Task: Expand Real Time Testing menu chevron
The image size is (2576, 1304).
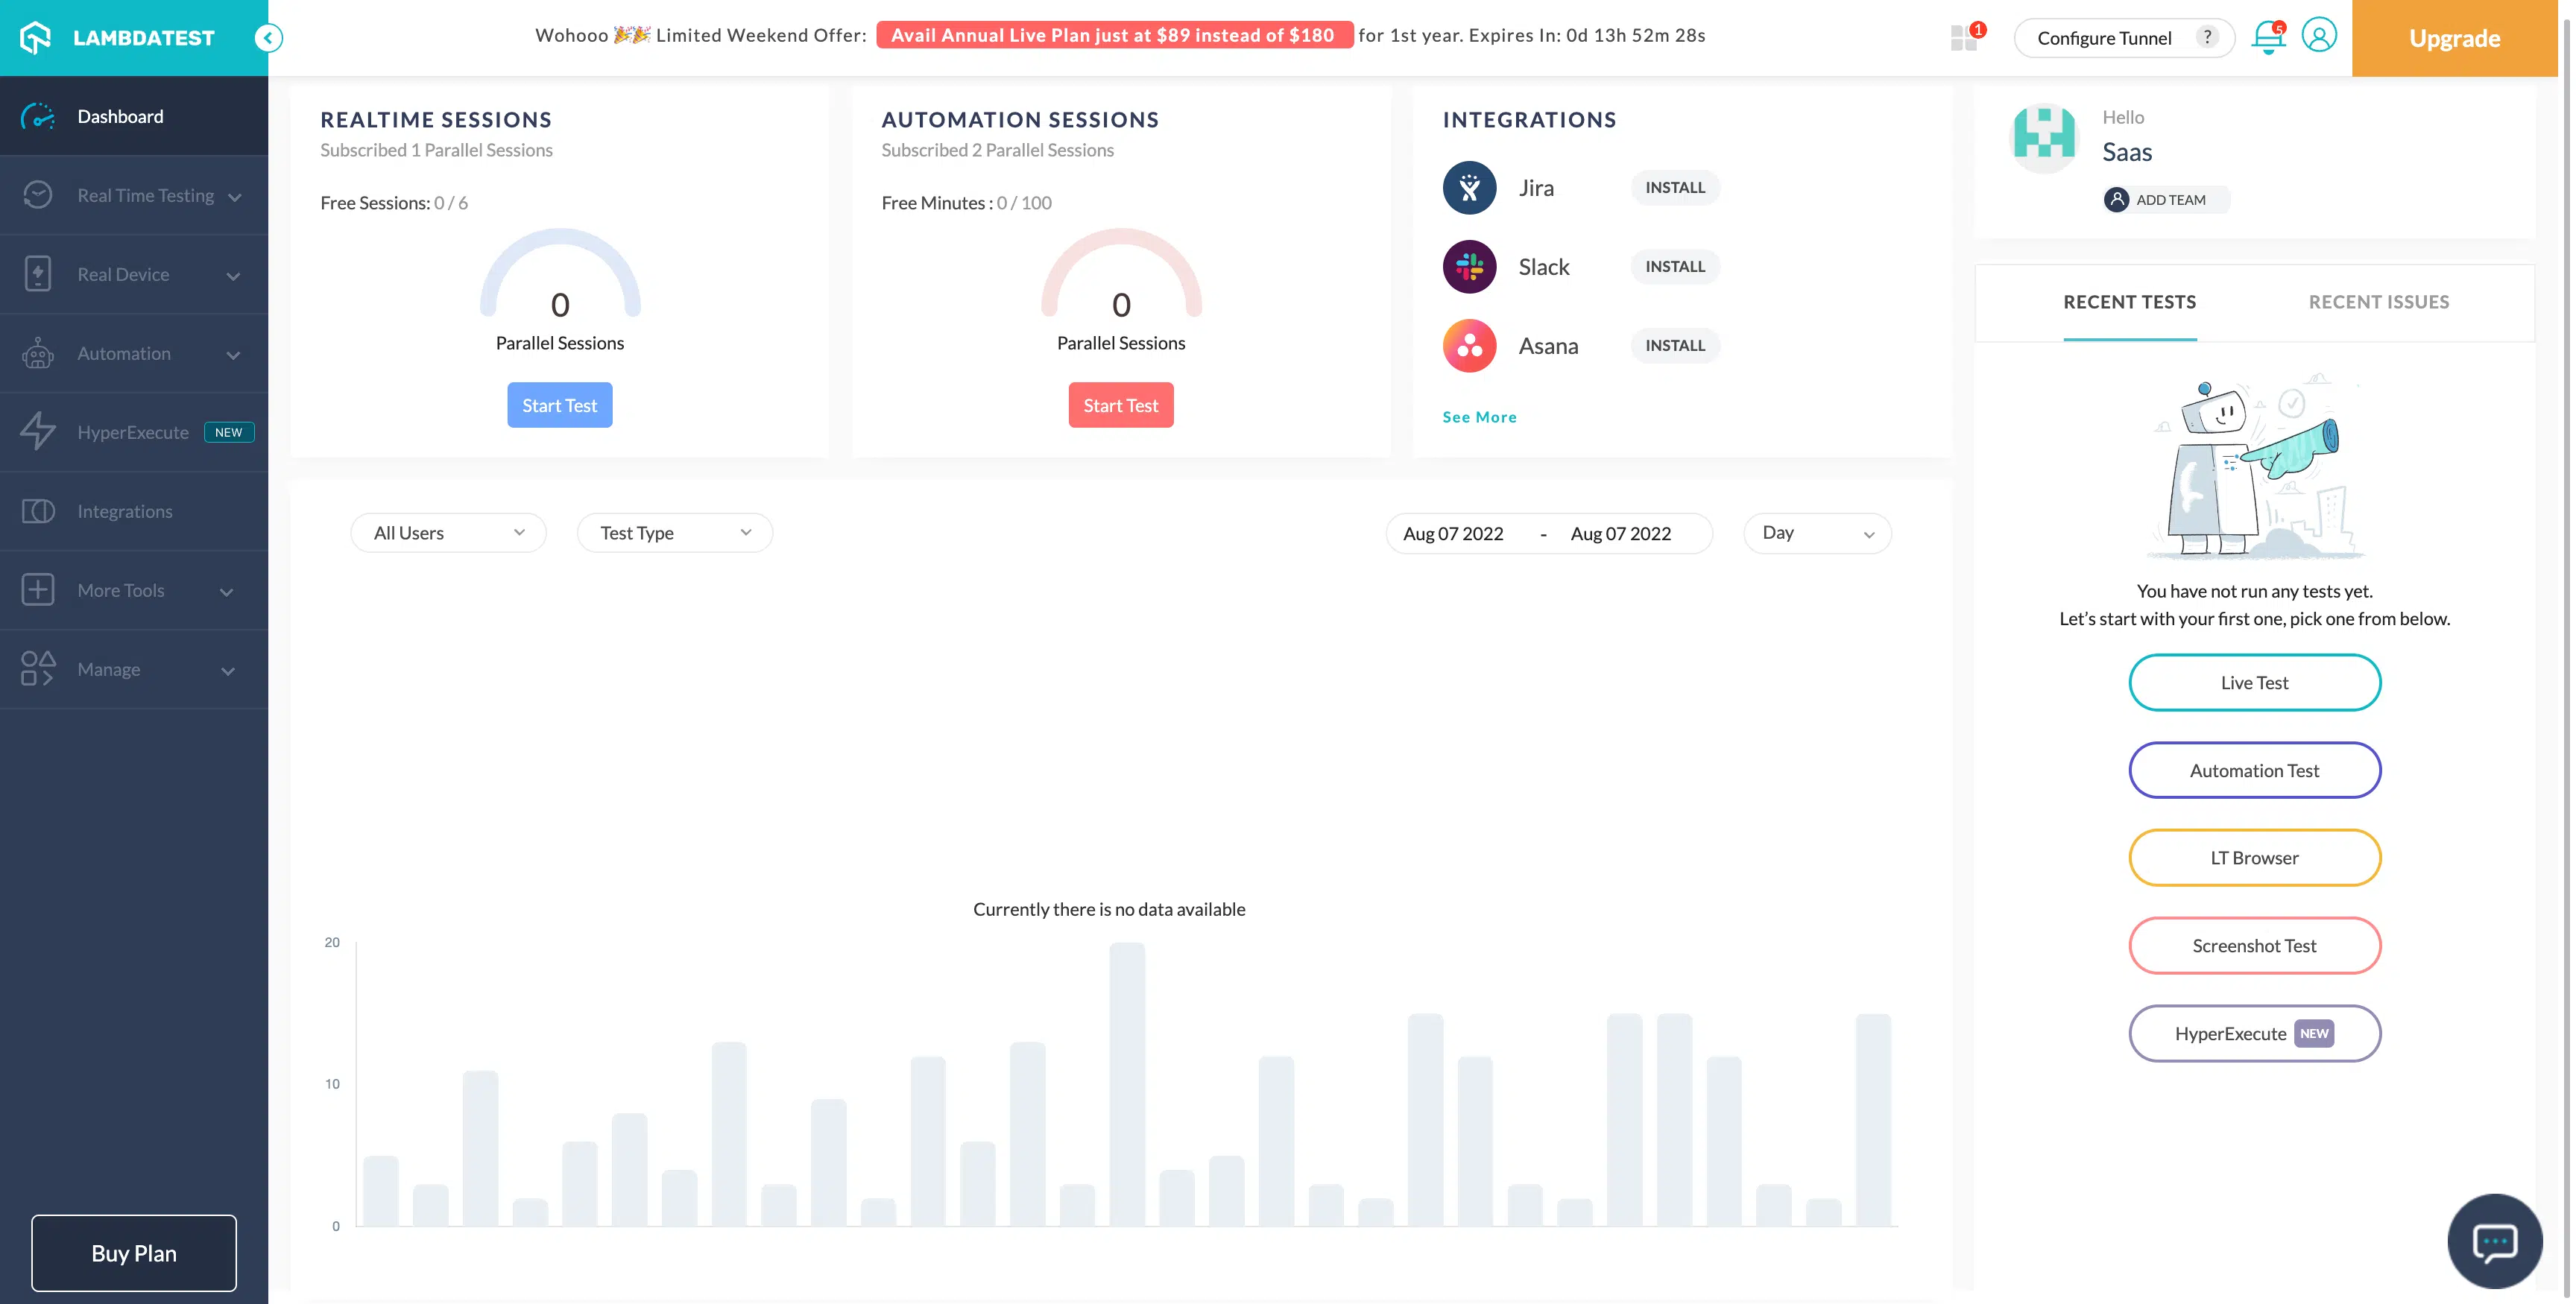Action: click(x=235, y=197)
